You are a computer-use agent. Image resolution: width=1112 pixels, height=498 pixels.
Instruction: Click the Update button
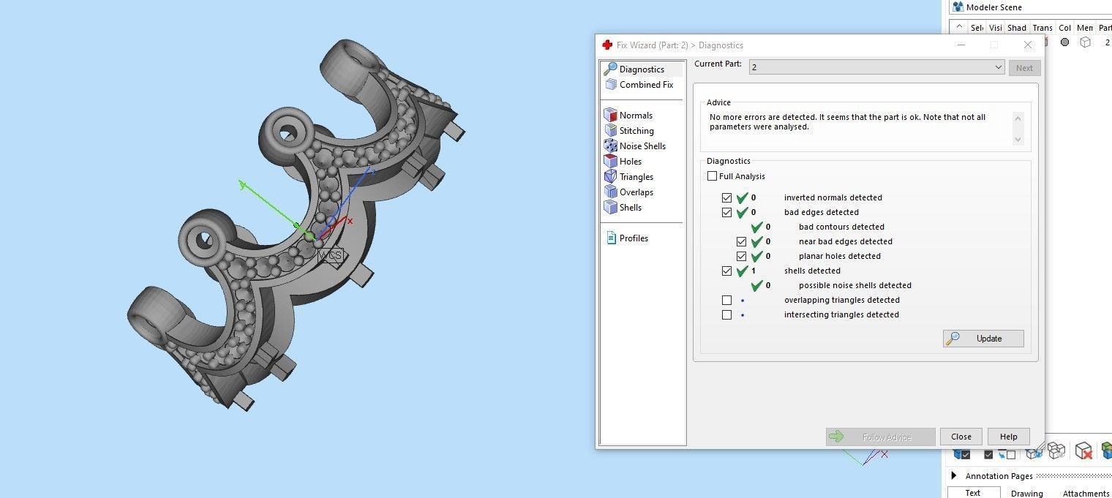pyautogui.click(x=983, y=339)
